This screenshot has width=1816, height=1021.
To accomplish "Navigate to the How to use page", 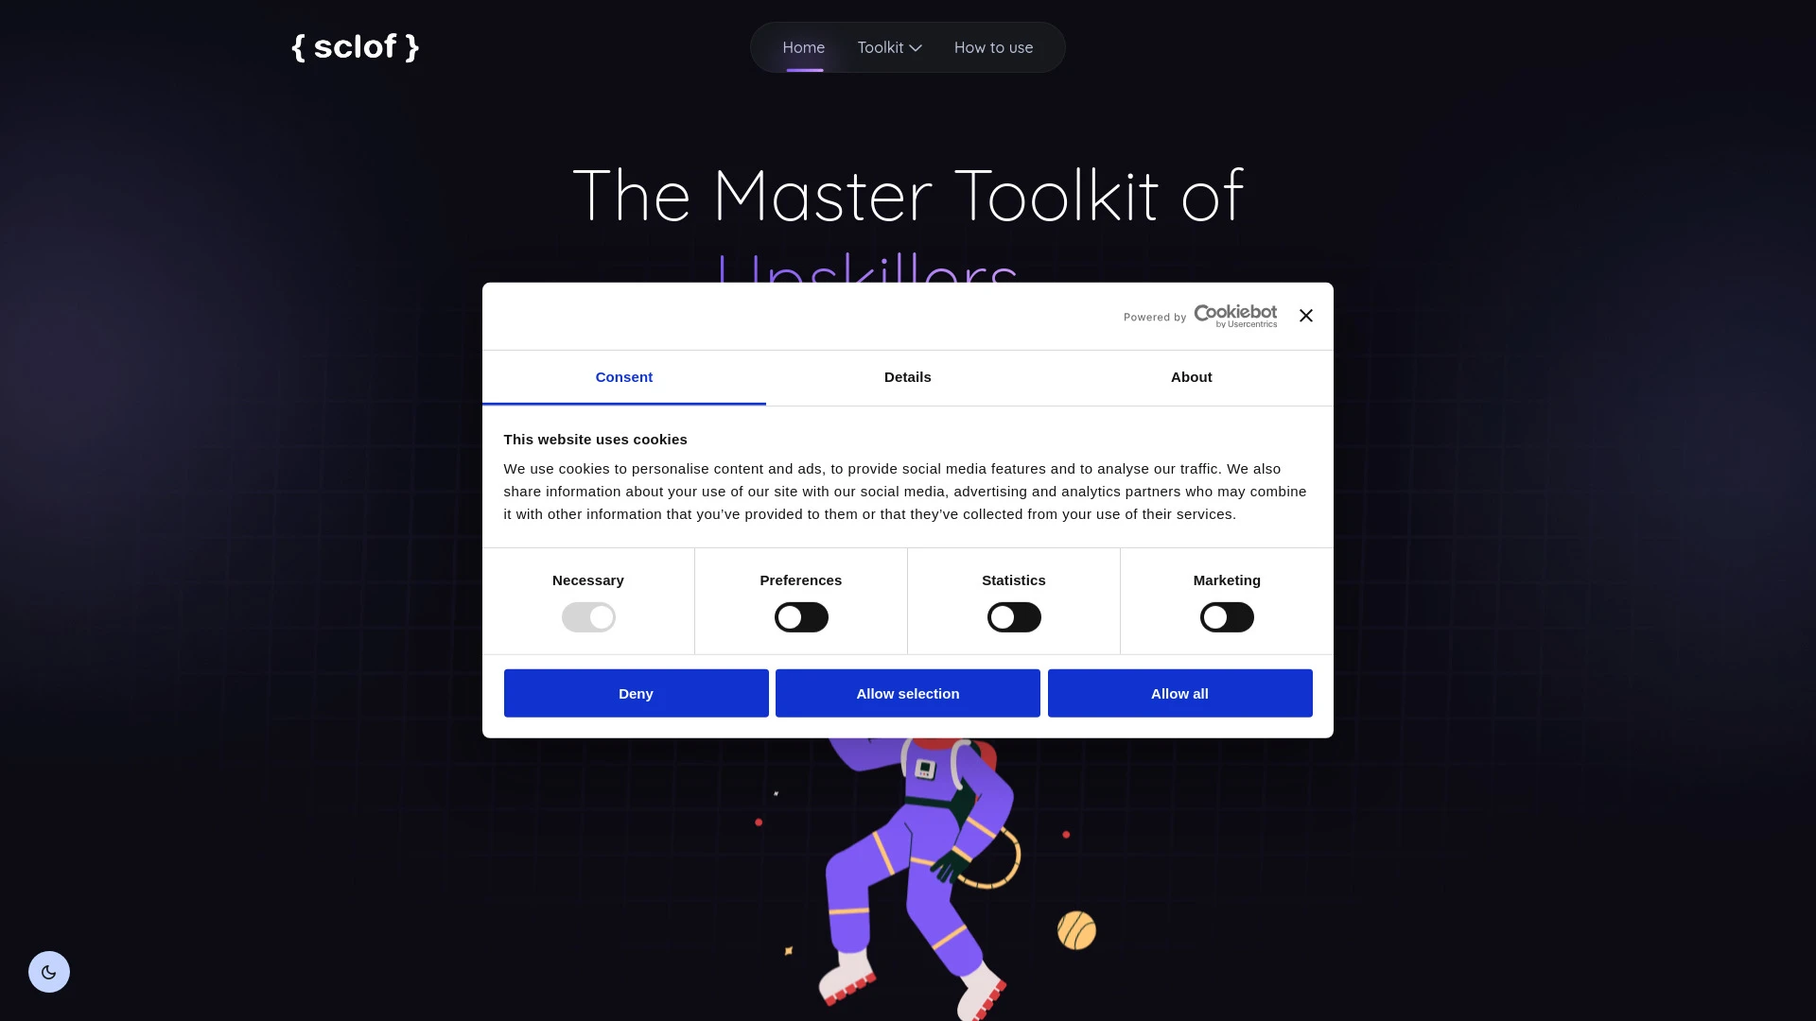I will click(x=993, y=47).
